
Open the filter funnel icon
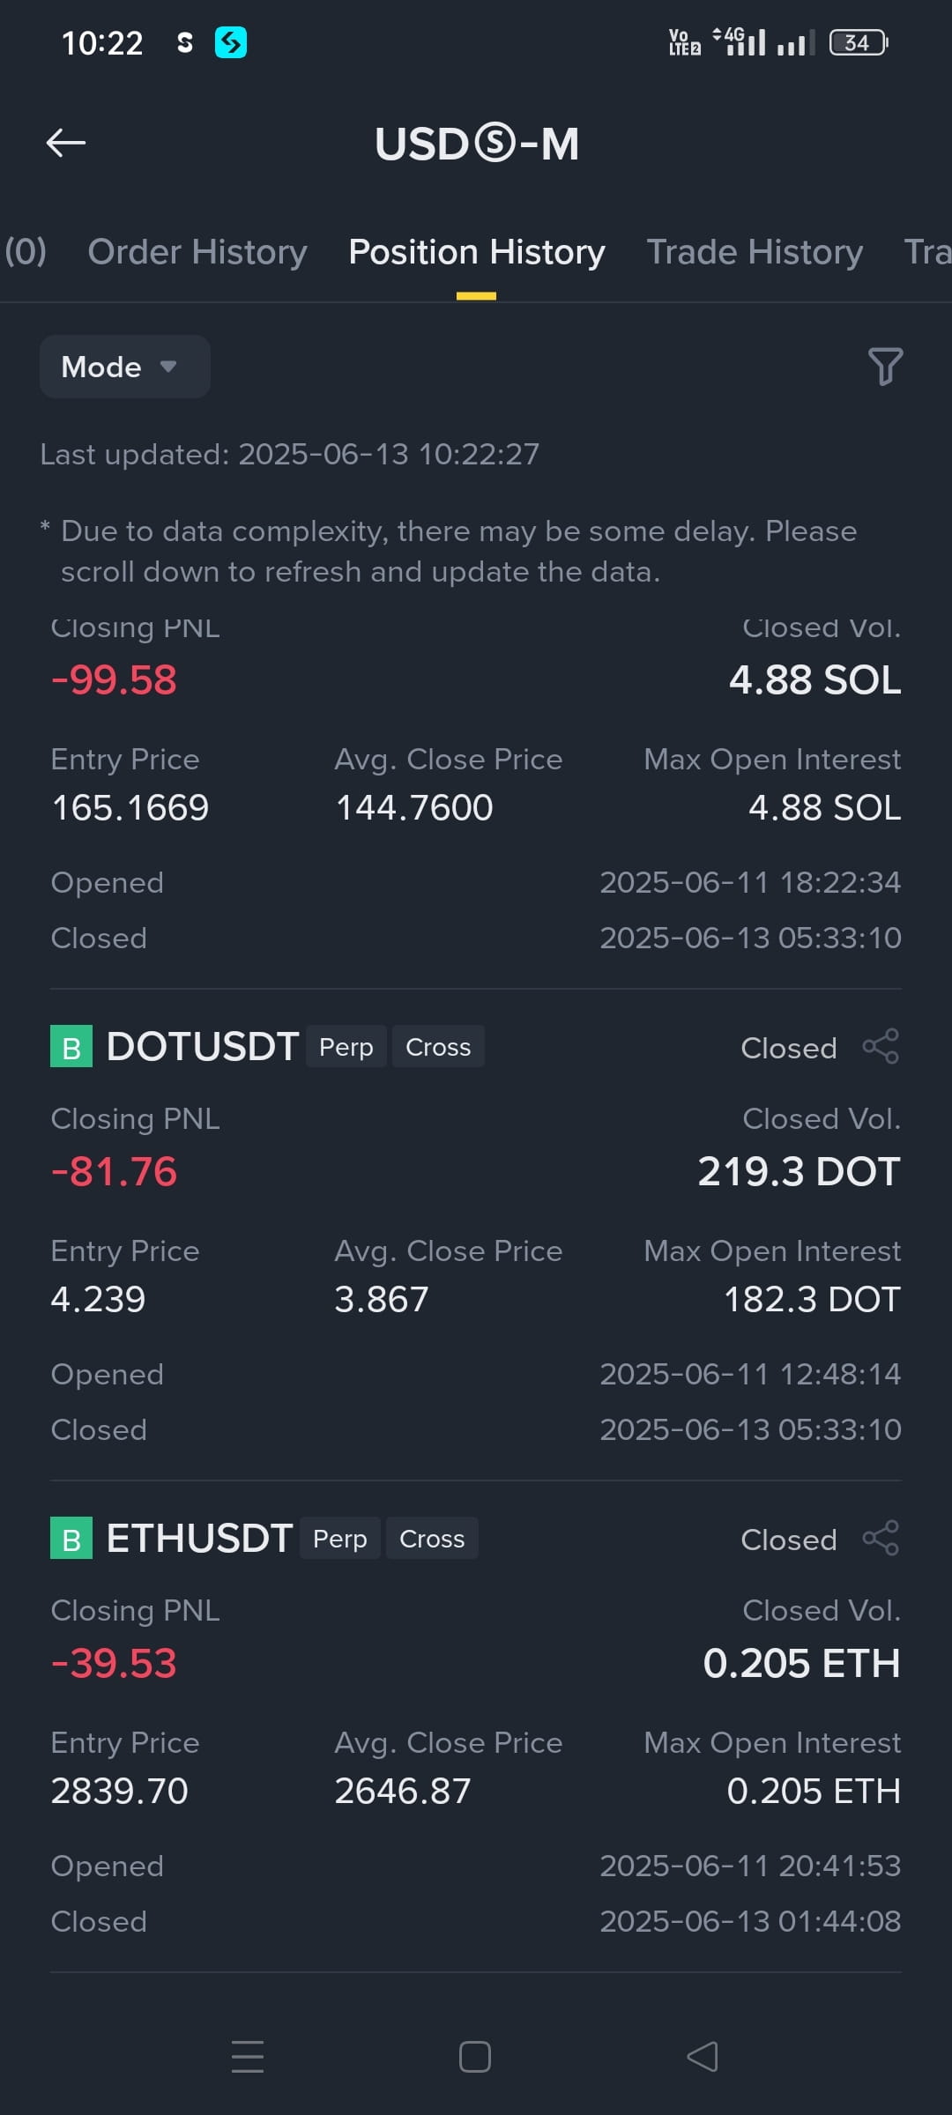pos(885,367)
